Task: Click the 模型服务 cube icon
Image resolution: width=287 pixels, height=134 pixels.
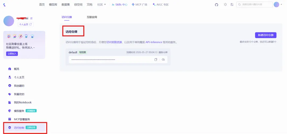Action: (x=10, y=111)
